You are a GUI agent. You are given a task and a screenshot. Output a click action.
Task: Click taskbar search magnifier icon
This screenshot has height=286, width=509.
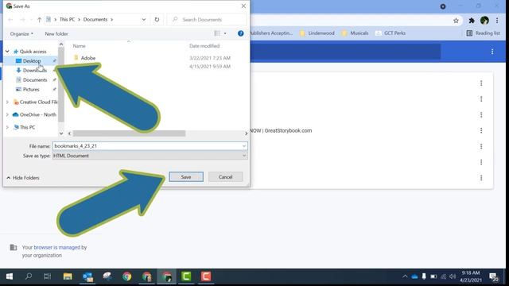29,276
